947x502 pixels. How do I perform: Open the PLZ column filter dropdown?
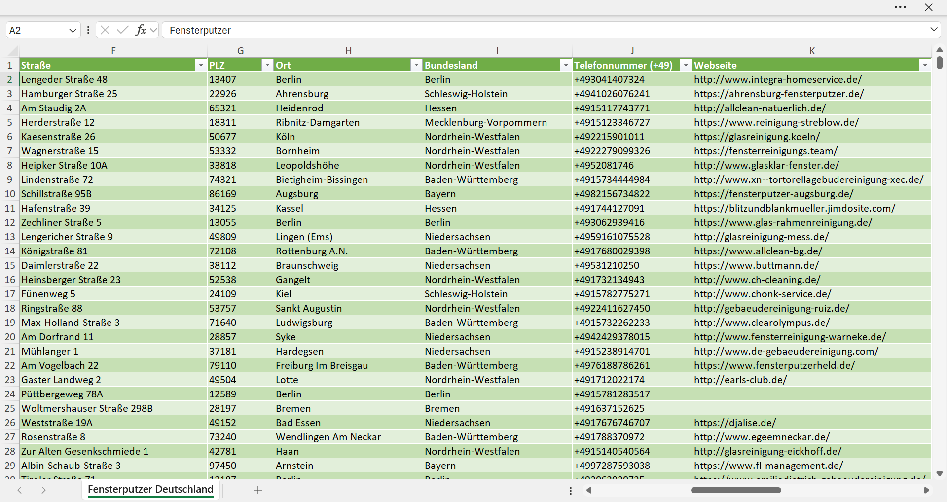(267, 65)
